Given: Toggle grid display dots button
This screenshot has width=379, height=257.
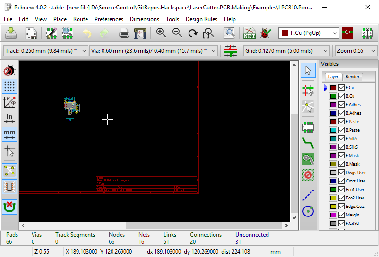Looking at the screenshot, I should tap(9, 86).
